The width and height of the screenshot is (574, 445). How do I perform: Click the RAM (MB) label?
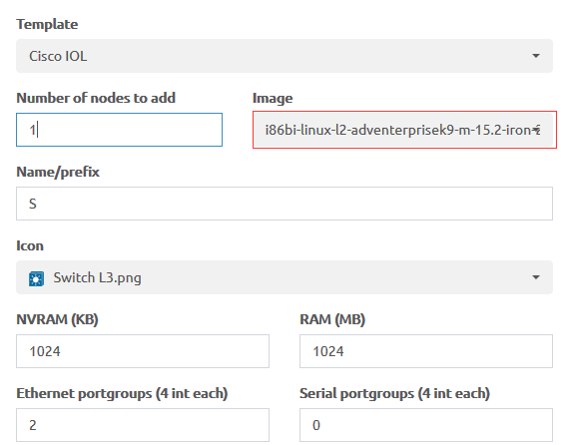(332, 319)
